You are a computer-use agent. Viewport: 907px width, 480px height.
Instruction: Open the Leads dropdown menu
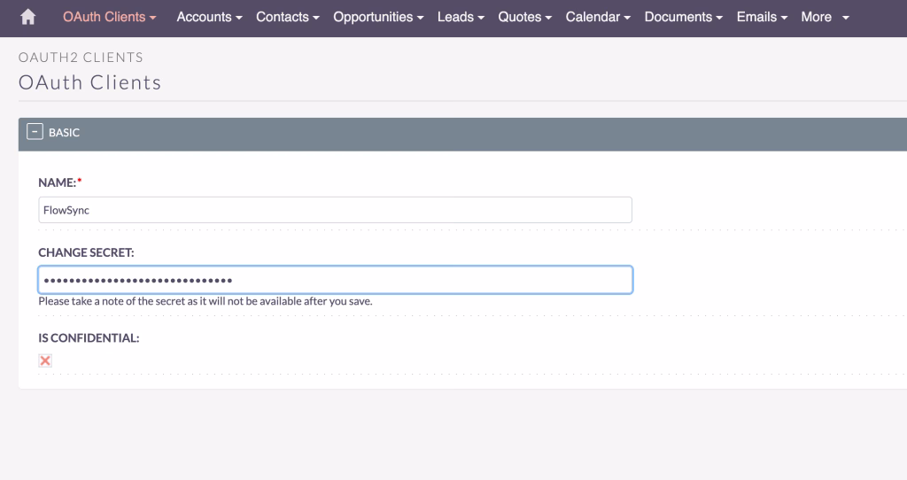[461, 17]
